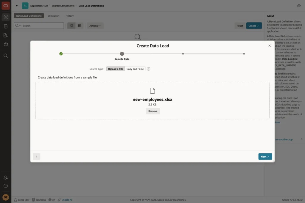Click the file upload drop zone
The image size is (305, 203).
pyautogui.click(x=152, y=100)
